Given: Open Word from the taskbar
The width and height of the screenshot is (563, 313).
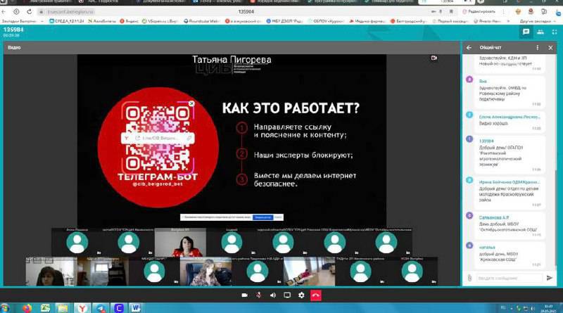Looking at the screenshot, I should (x=135, y=308).
